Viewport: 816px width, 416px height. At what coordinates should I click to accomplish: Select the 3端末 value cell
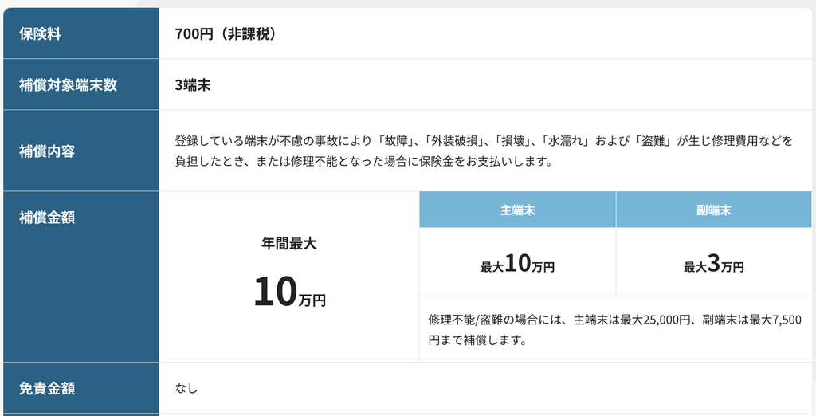(x=193, y=85)
